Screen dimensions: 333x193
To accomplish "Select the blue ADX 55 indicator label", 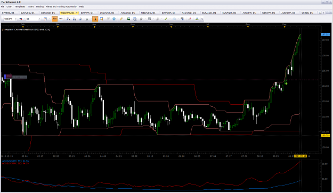I will [15, 161].
